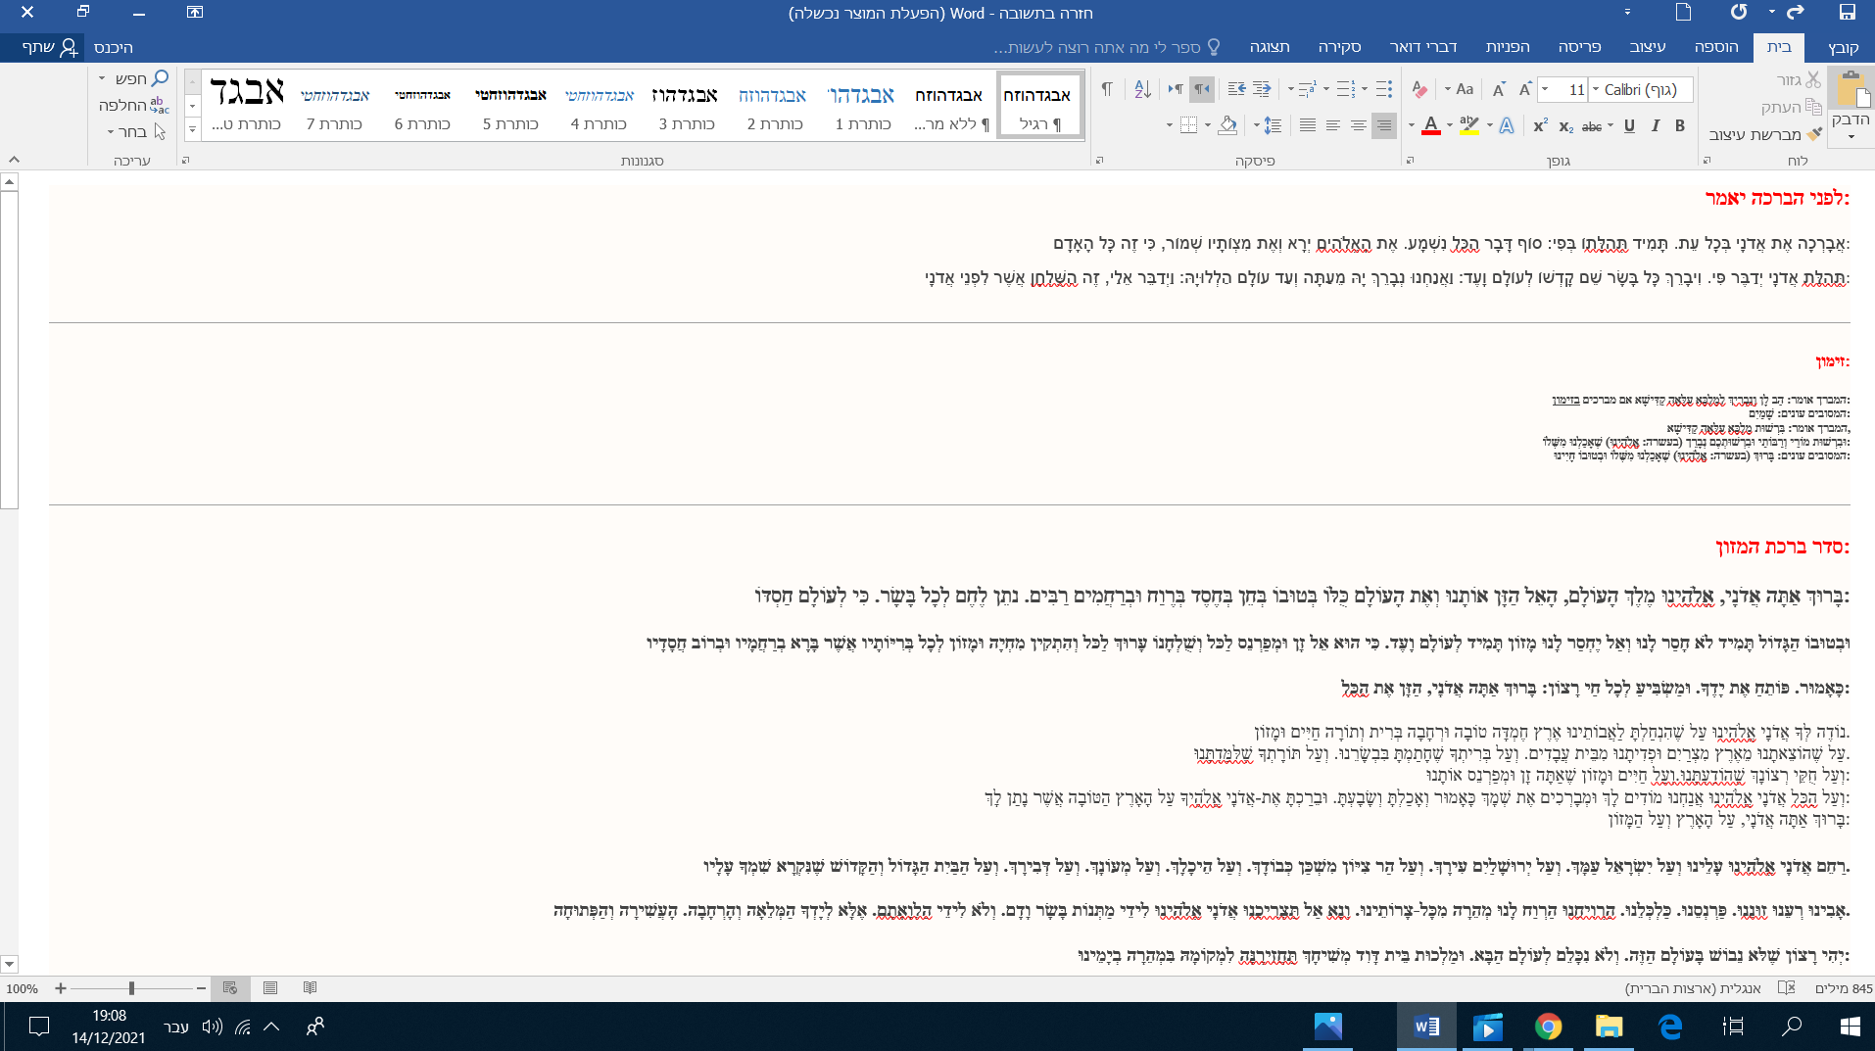
Task: Open Google Chrome from the taskbar
Action: pyautogui.click(x=1548, y=1026)
